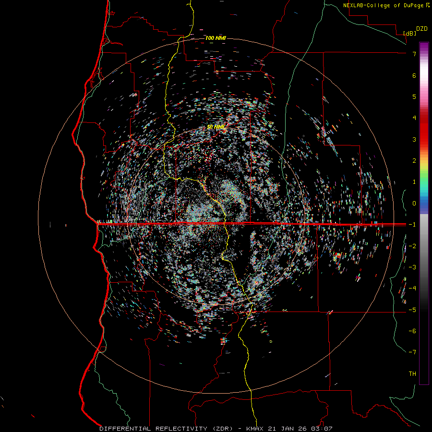Click the NEXLAB-College of DuPage label
Screen dimensions: 432x432
(x=384, y=5)
